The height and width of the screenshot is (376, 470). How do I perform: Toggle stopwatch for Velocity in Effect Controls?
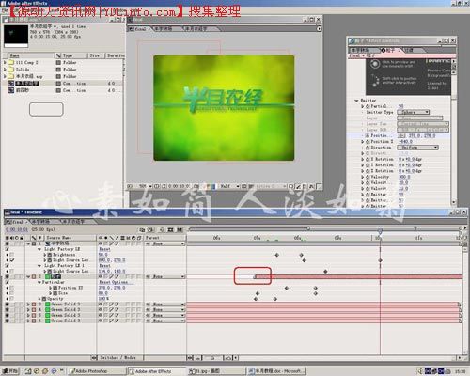[368, 177]
